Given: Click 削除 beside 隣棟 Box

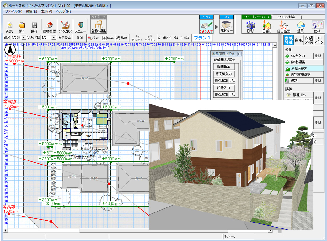Looking at the screenshot, I should (319, 98).
